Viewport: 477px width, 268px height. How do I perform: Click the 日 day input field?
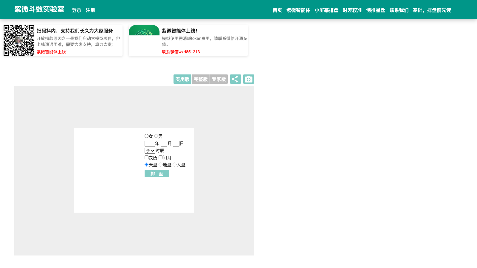(x=176, y=144)
